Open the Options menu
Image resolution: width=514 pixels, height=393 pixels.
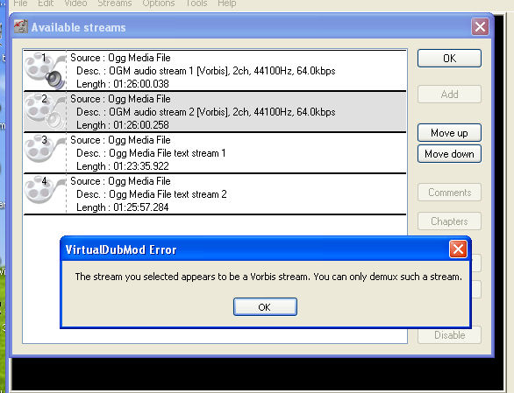(159, 4)
